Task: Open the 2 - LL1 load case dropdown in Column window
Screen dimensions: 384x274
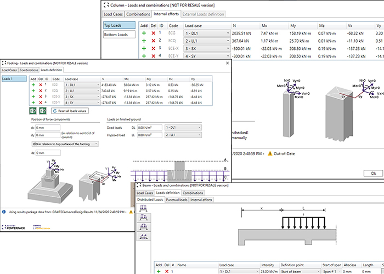Action: [x=207, y=41]
